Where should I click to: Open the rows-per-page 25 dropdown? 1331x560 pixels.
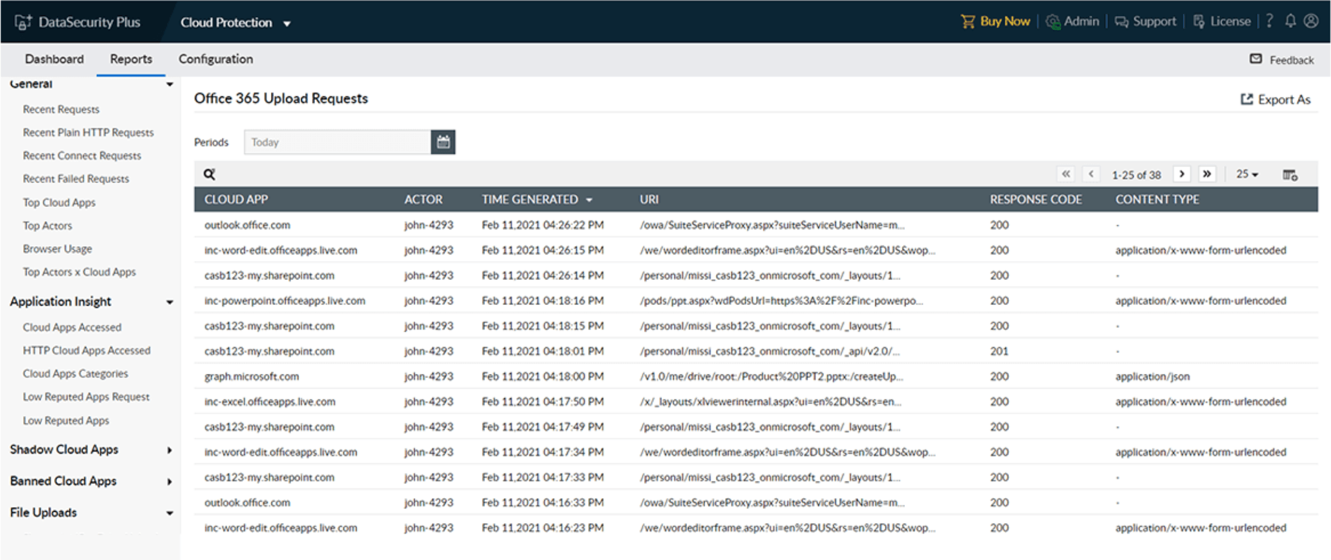coord(1247,174)
